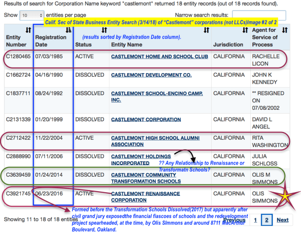Open Castlemont Renaissance Corporation link

coord(145,197)
